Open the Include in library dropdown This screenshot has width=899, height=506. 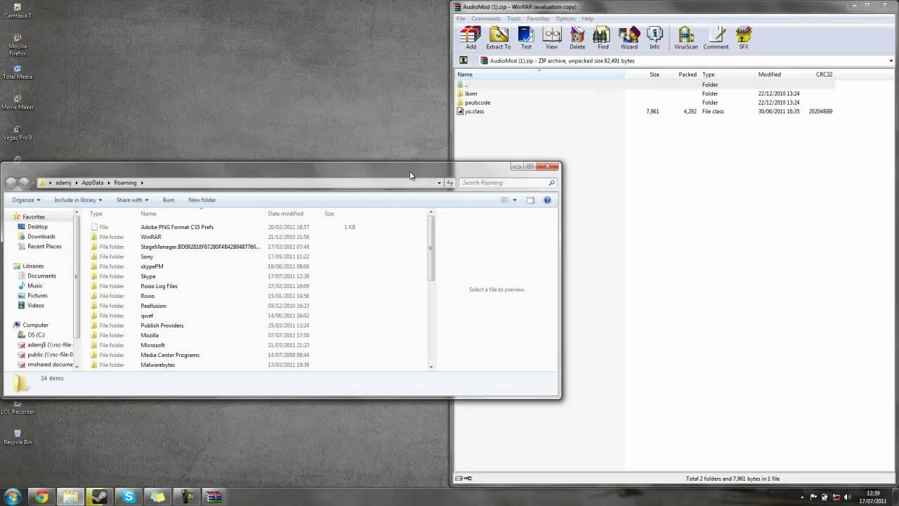click(x=78, y=200)
